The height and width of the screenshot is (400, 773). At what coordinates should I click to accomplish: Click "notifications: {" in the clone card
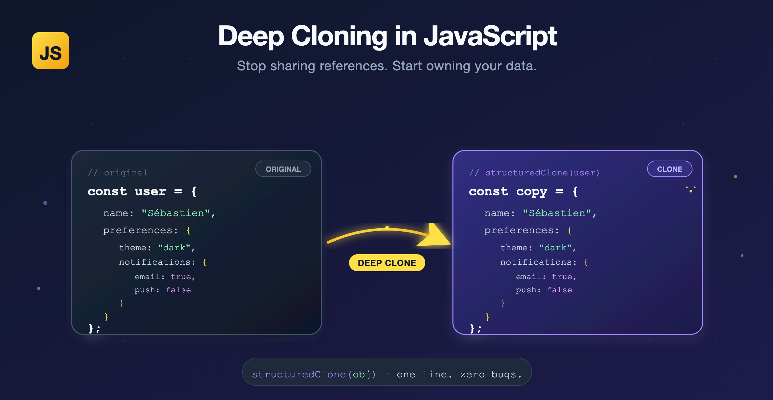tap(544, 262)
